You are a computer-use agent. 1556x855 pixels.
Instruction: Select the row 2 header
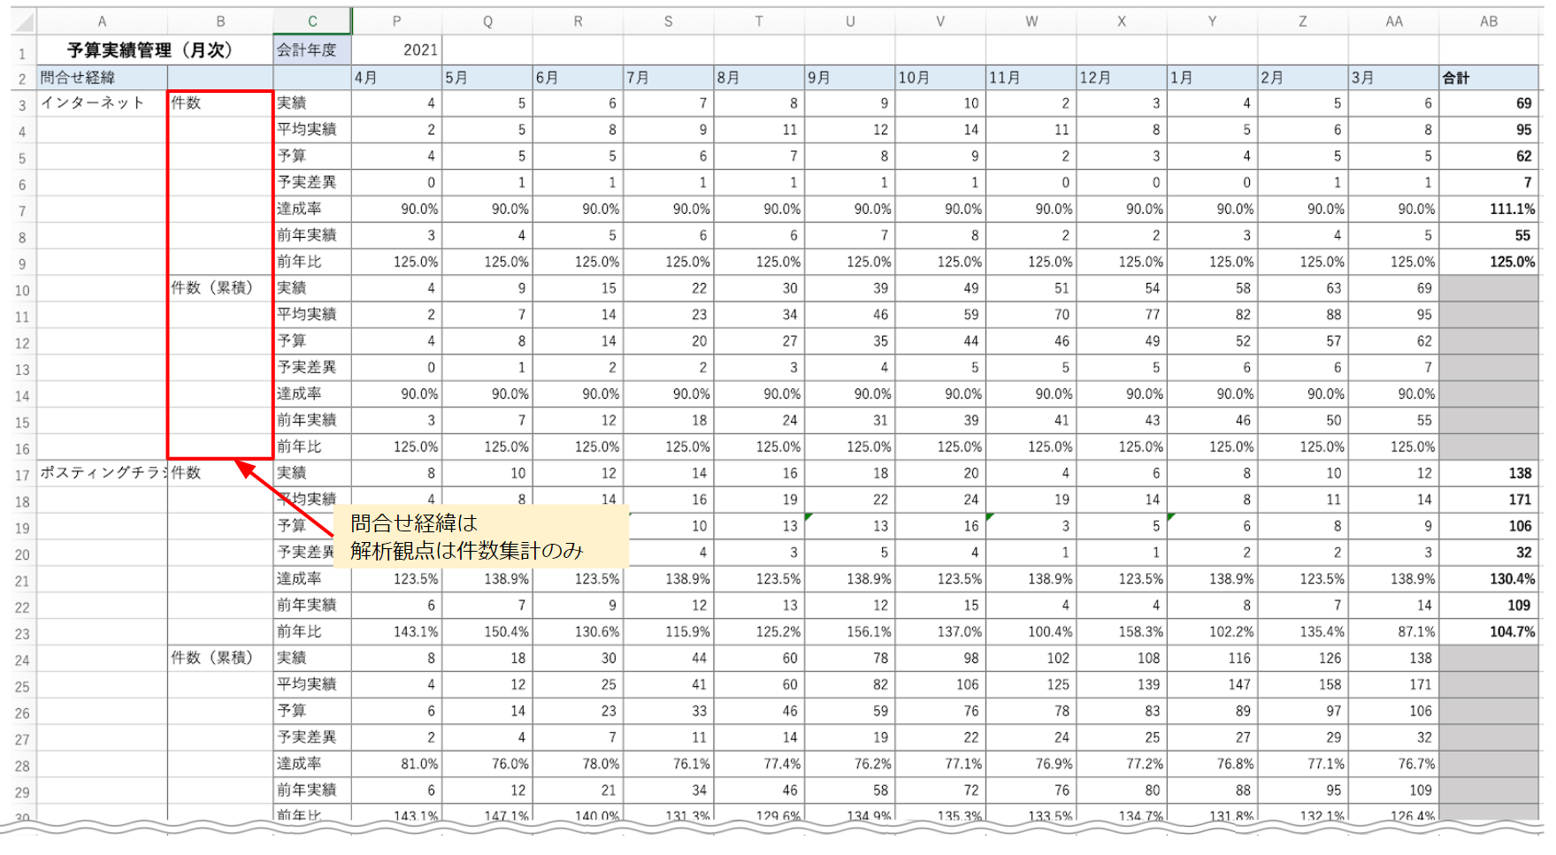[22, 79]
